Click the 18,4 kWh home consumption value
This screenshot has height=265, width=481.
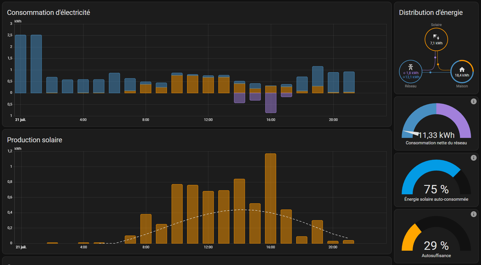click(x=462, y=75)
